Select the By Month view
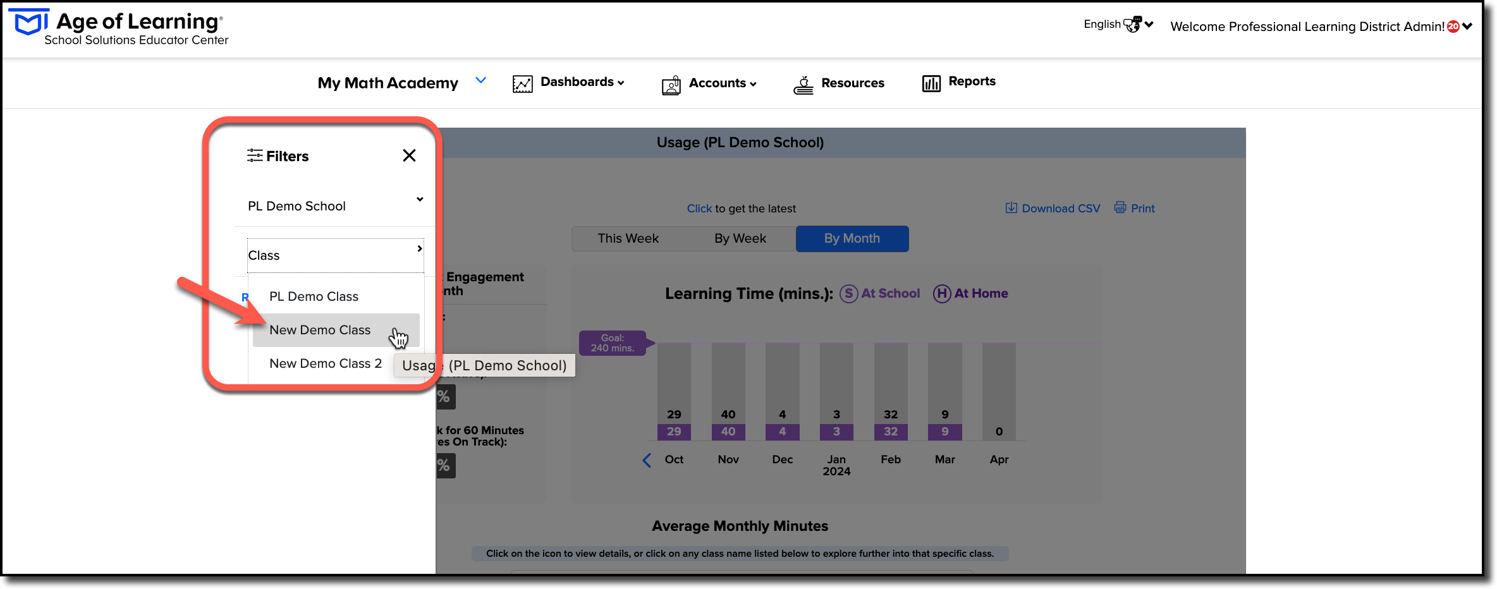The image size is (1497, 589). coord(852,238)
